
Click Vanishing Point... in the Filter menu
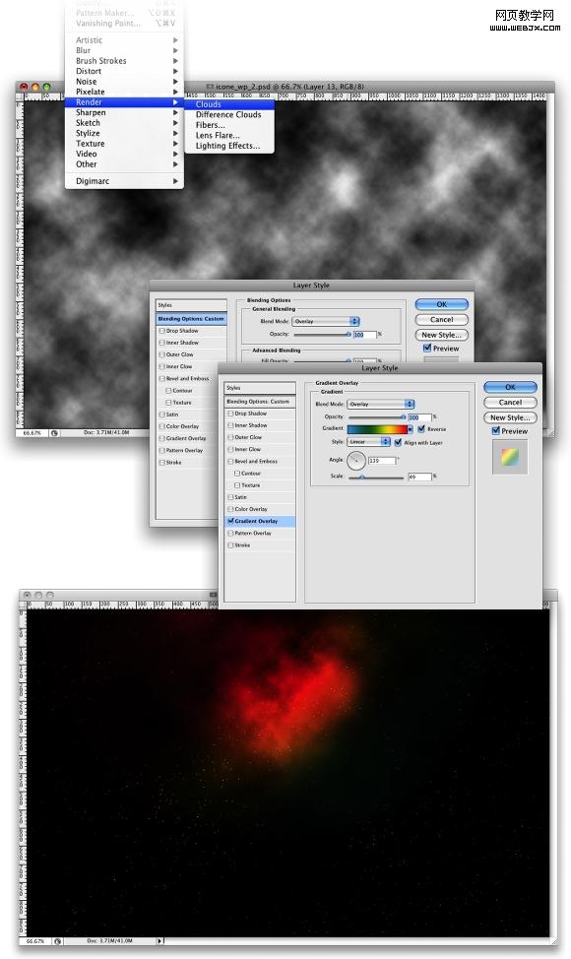coord(124,24)
